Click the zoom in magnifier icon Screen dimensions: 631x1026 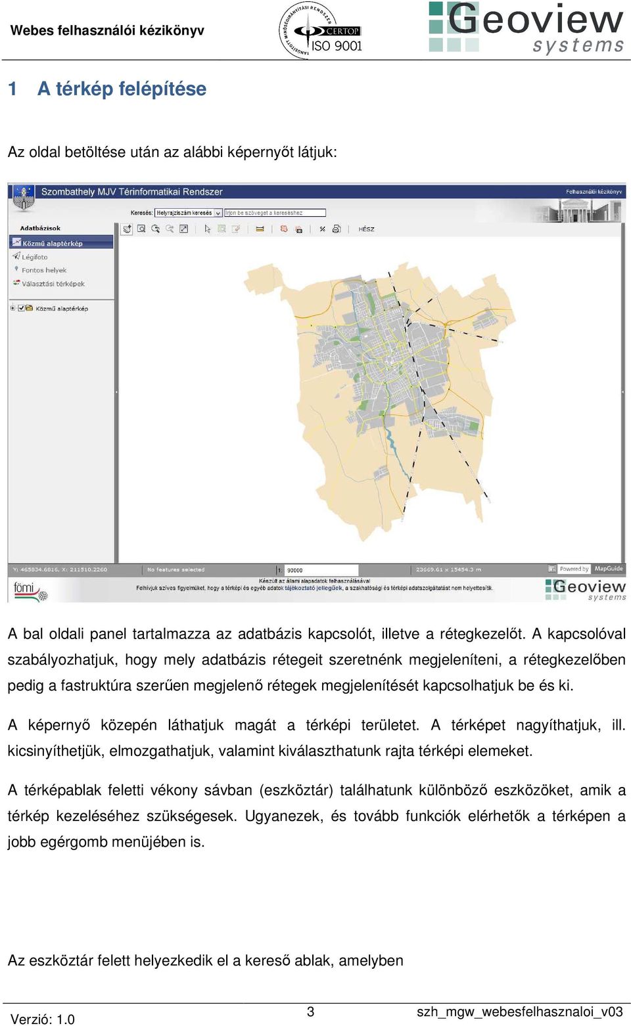point(156,229)
